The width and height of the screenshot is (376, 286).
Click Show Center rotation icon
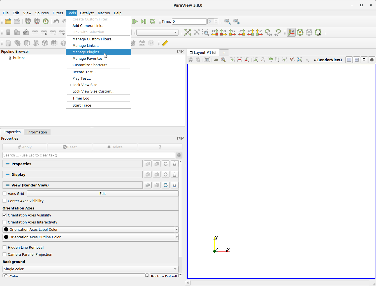click(300, 32)
